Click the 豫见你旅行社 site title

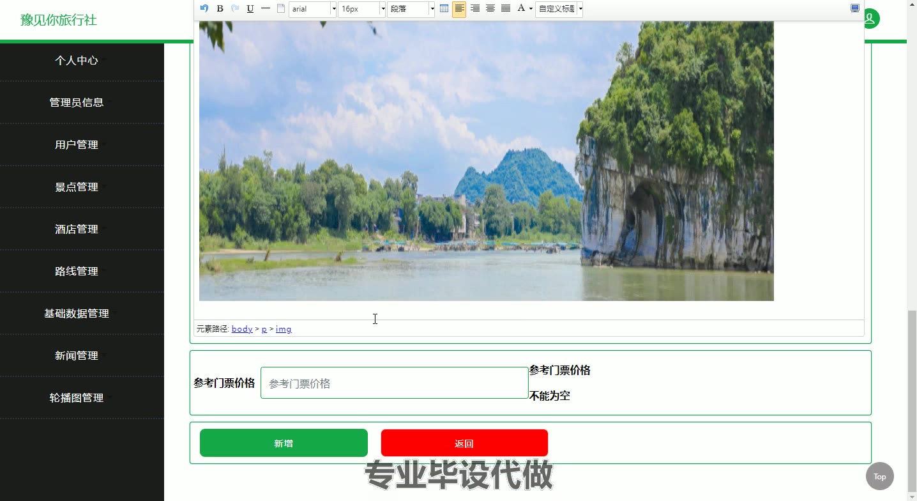pyautogui.click(x=59, y=20)
